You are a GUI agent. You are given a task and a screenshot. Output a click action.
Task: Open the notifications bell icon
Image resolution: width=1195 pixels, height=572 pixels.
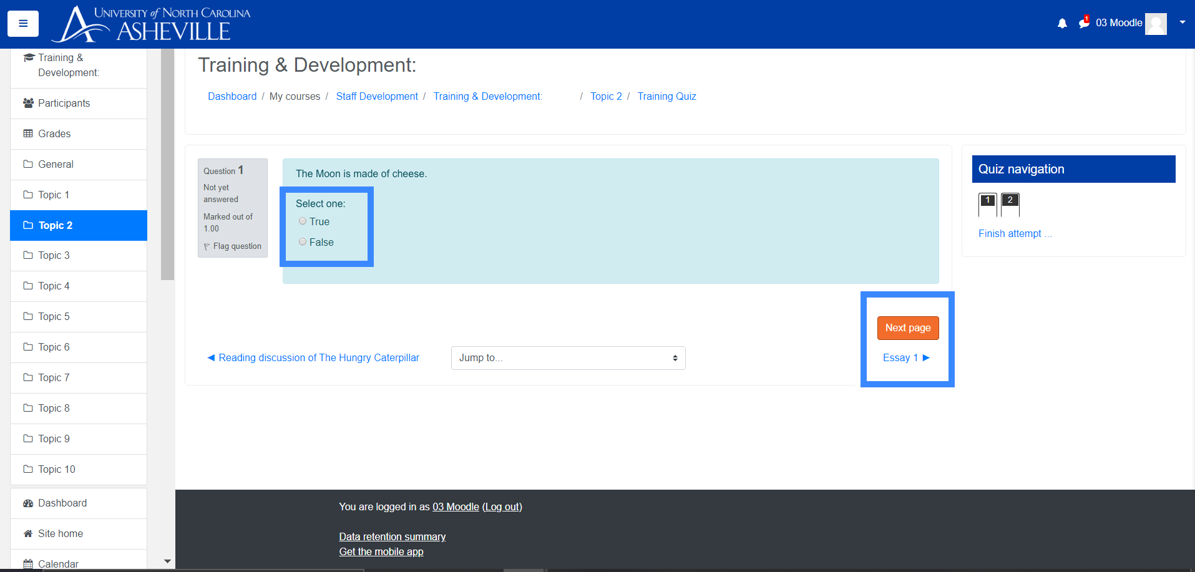[x=1062, y=24]
